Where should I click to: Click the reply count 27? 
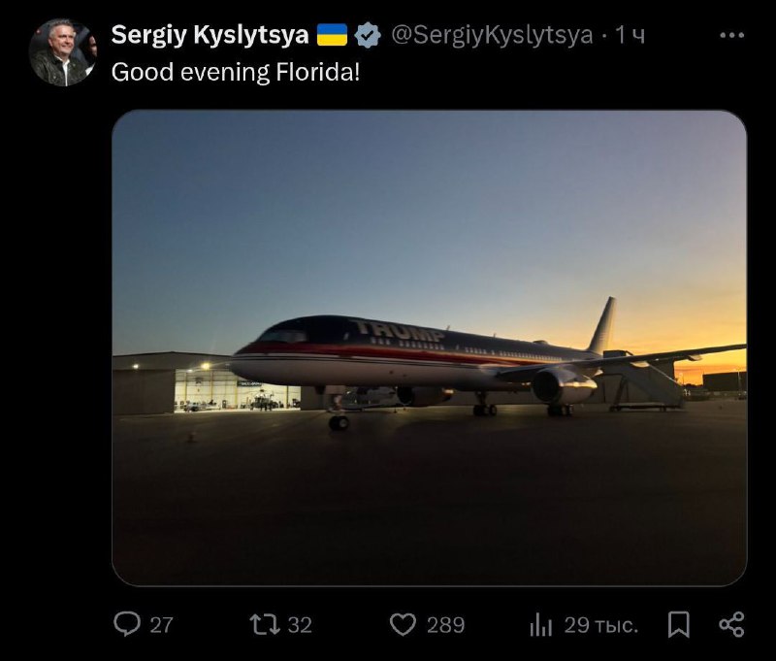[x=161, y=625]
